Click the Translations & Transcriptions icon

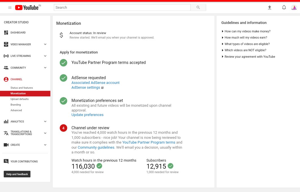(6, 133)
